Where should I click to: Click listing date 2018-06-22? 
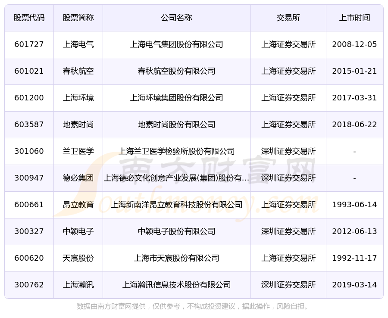tap(355, 125)
